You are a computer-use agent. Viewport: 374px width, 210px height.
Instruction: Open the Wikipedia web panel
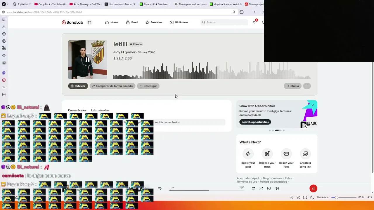pyautogui.click(x=4, y=87)
